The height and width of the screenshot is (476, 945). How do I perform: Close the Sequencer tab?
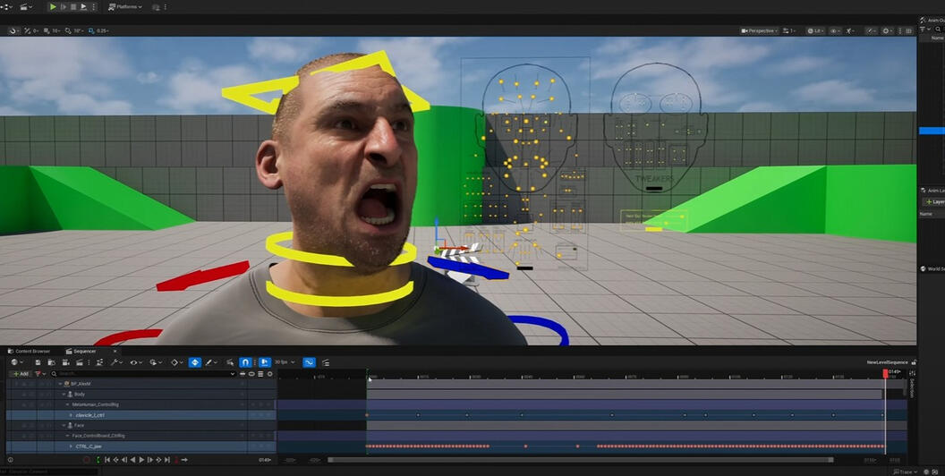click(x=115, y=351)
